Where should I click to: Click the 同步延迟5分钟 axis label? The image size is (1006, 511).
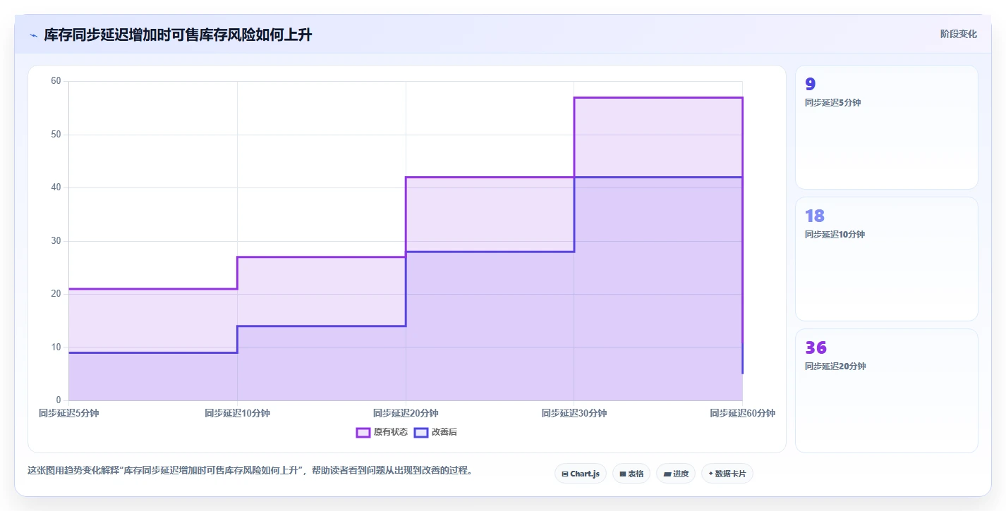[68, 413]
